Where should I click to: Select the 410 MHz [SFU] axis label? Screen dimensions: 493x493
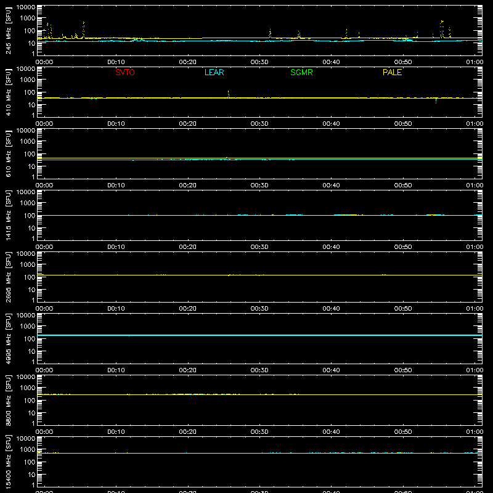(x=9, y=92)
